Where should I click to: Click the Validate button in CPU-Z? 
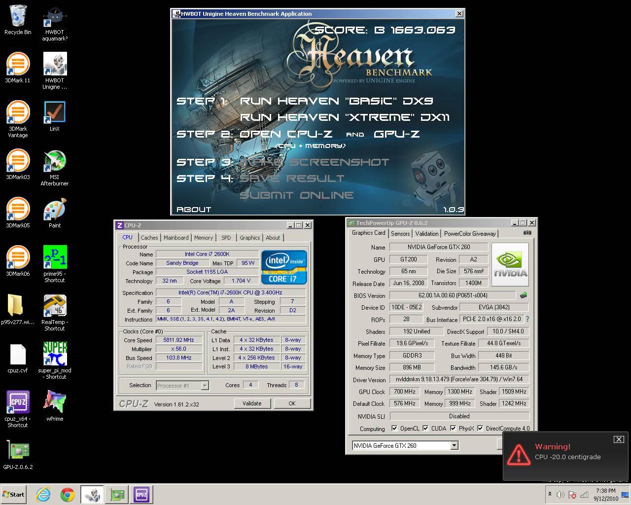click(252, 403)
